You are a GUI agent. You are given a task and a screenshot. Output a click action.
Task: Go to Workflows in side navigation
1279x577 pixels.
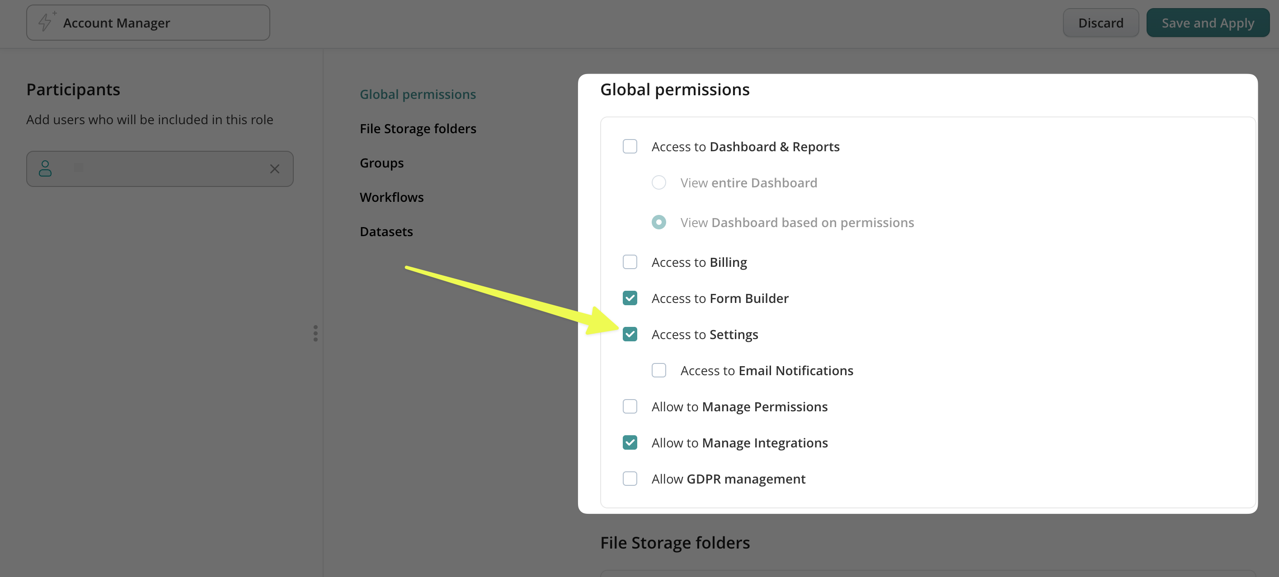click(x=391, y=197)
